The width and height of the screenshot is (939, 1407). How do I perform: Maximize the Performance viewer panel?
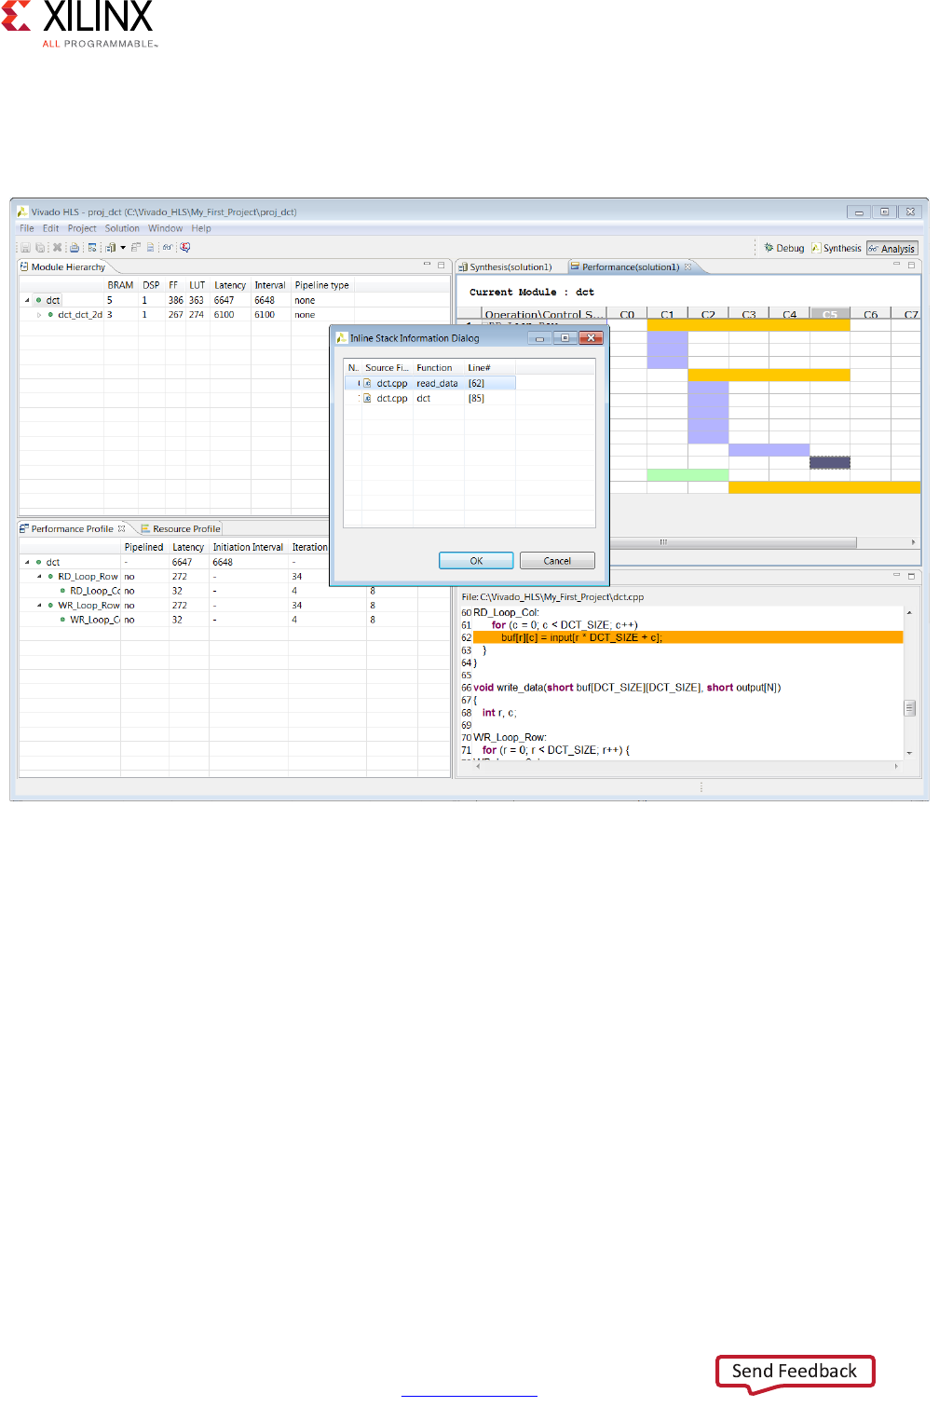(911, 265)
